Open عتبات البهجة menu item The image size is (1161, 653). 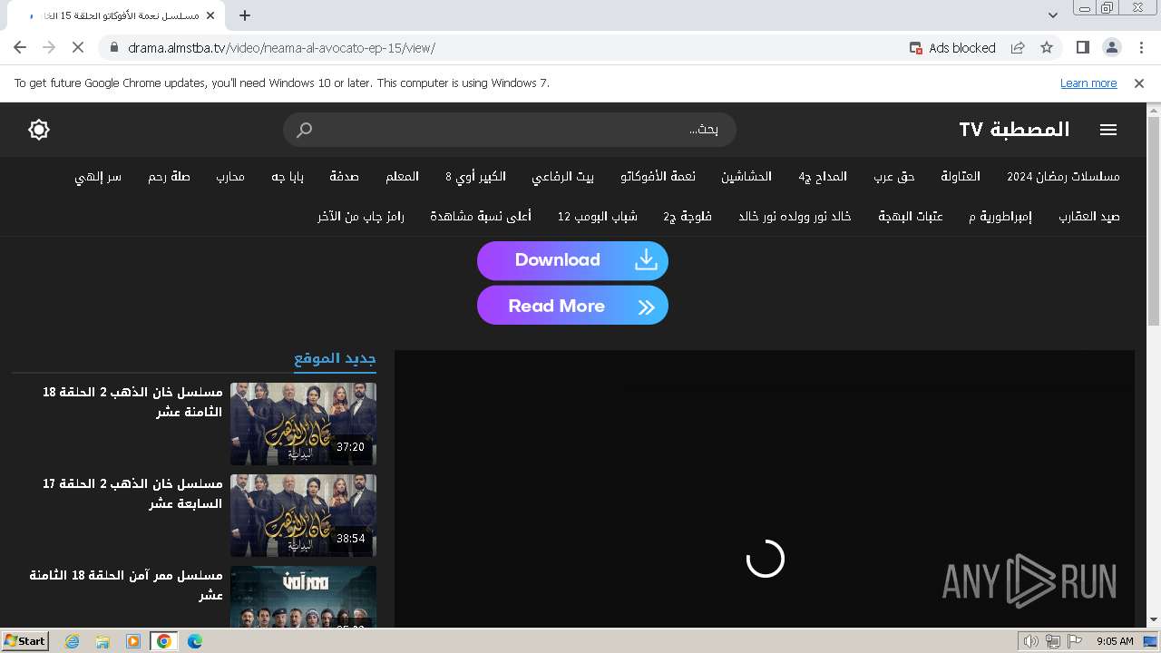(x=911, y=217)
